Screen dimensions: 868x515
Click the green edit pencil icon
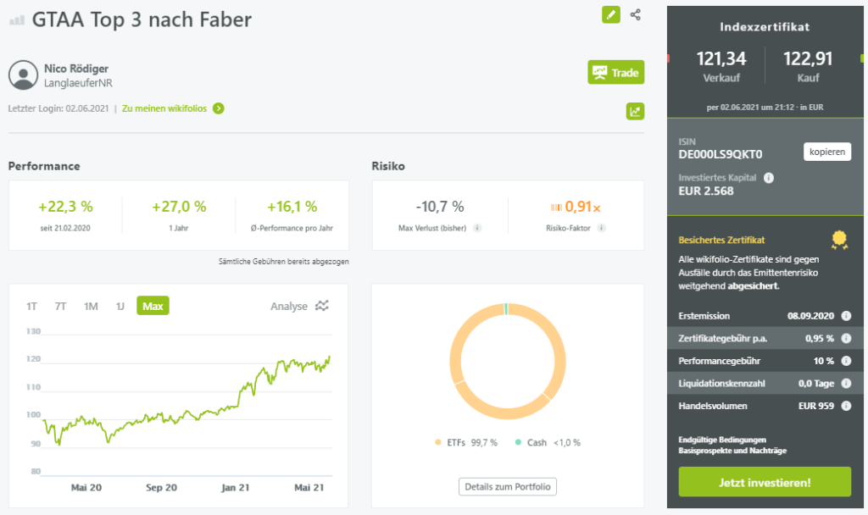(x=610, y=15)
